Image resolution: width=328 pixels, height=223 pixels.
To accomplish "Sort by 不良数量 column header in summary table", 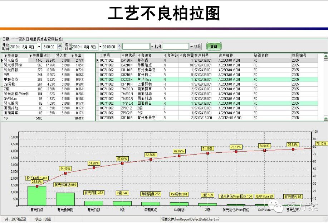I will tap(36, 56).
